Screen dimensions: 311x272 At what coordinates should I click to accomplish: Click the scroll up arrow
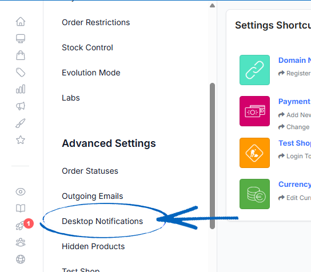(212, 6)
